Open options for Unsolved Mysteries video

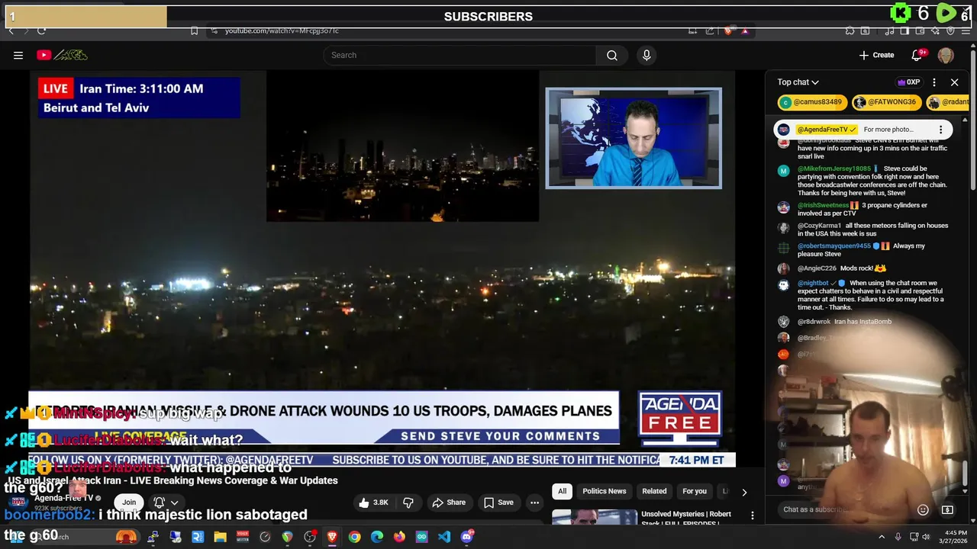[x=752, y=515]
